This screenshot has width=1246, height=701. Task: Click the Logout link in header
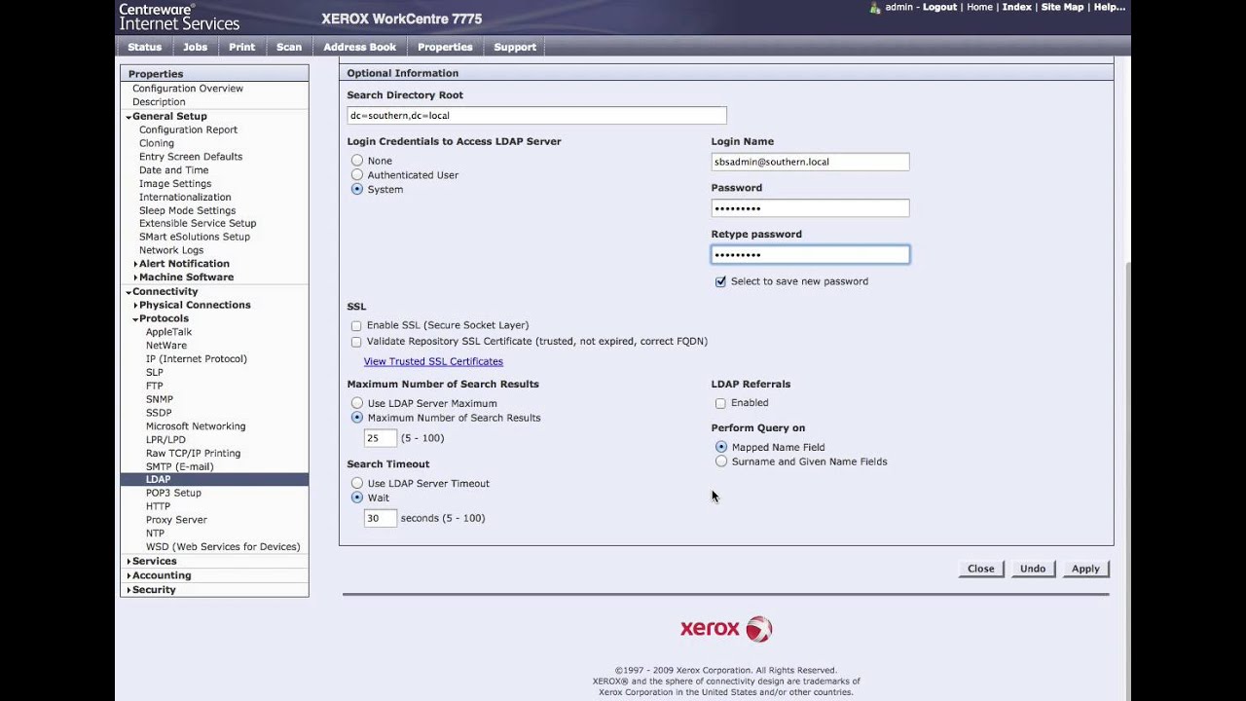(x=939, y=7)
